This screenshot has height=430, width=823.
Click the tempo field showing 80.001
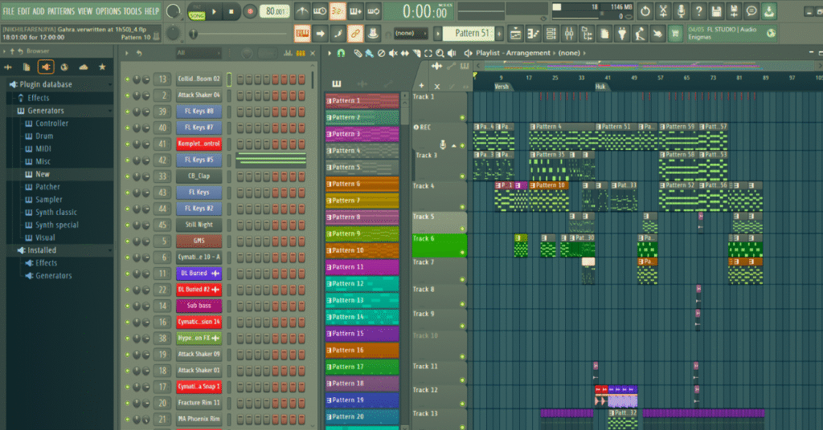click(x=275, y=11)
